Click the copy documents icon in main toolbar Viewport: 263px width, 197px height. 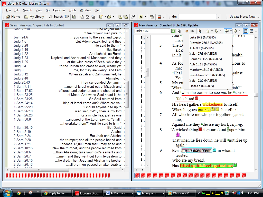[82, 17]
